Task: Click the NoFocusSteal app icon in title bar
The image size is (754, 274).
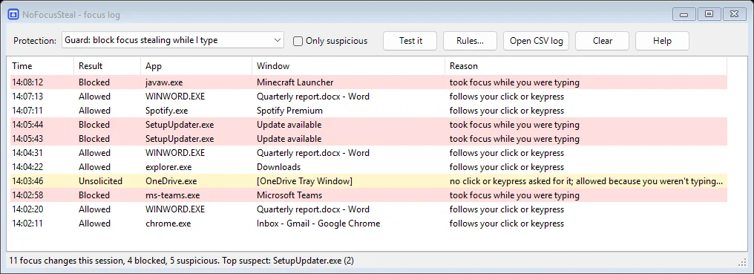Action: click(14, 14)
